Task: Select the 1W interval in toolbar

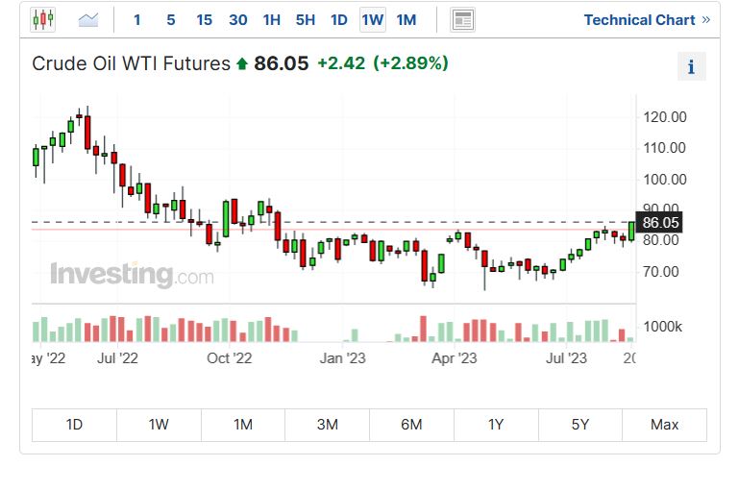Action: pyautogui.click(x=372, y=20)
